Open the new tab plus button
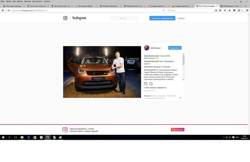This screenshot has height=162, width=250. point(246,6)
